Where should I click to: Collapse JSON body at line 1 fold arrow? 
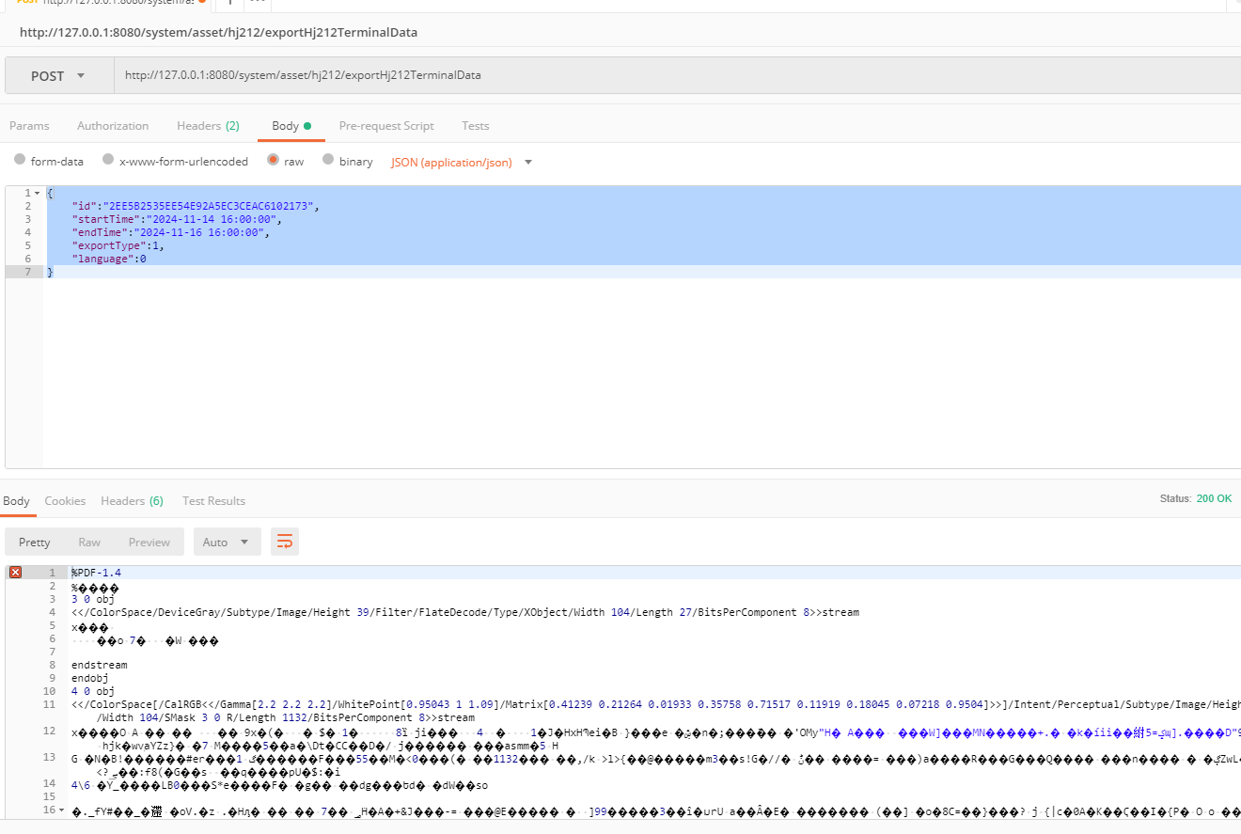[x=37, y=193]
